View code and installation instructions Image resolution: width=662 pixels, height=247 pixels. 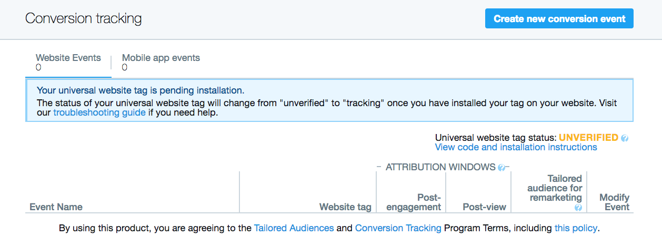(516, 147)
